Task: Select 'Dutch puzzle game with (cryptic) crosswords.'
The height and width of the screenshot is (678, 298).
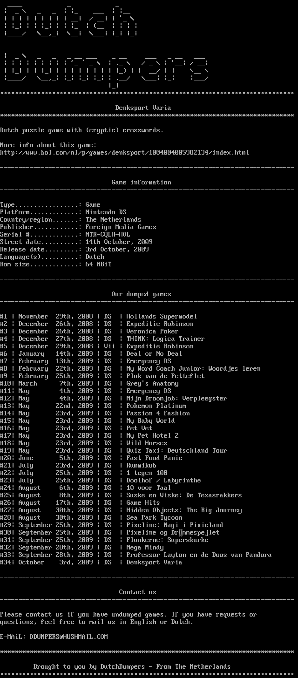Action: pyautogui.click(x=82, y=130)
